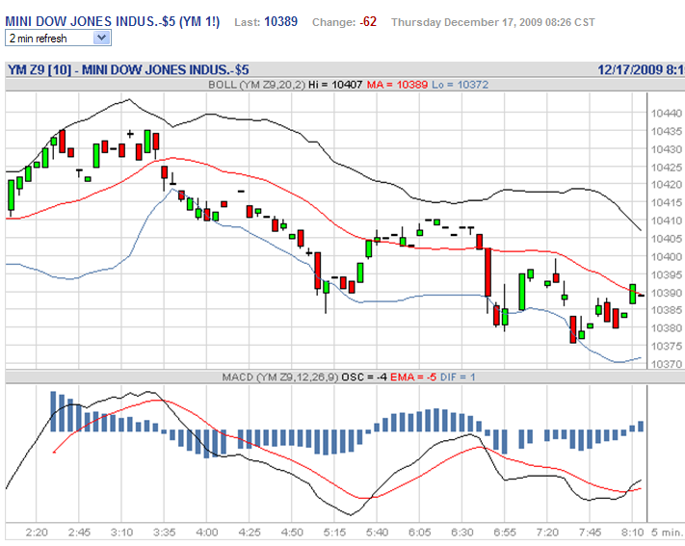Screen dimensions: 685x546
Task: Click the refresh dropdown arrow button
Action: [x=101, y=38]
